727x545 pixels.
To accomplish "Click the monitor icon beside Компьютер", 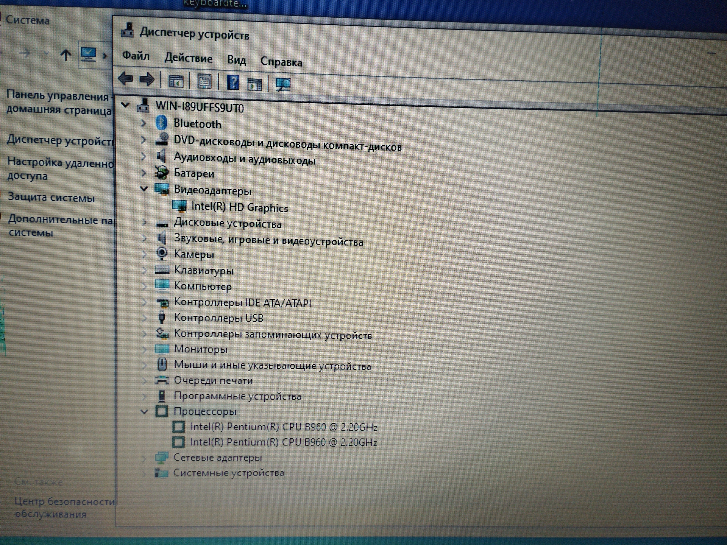I will [162, 285].
